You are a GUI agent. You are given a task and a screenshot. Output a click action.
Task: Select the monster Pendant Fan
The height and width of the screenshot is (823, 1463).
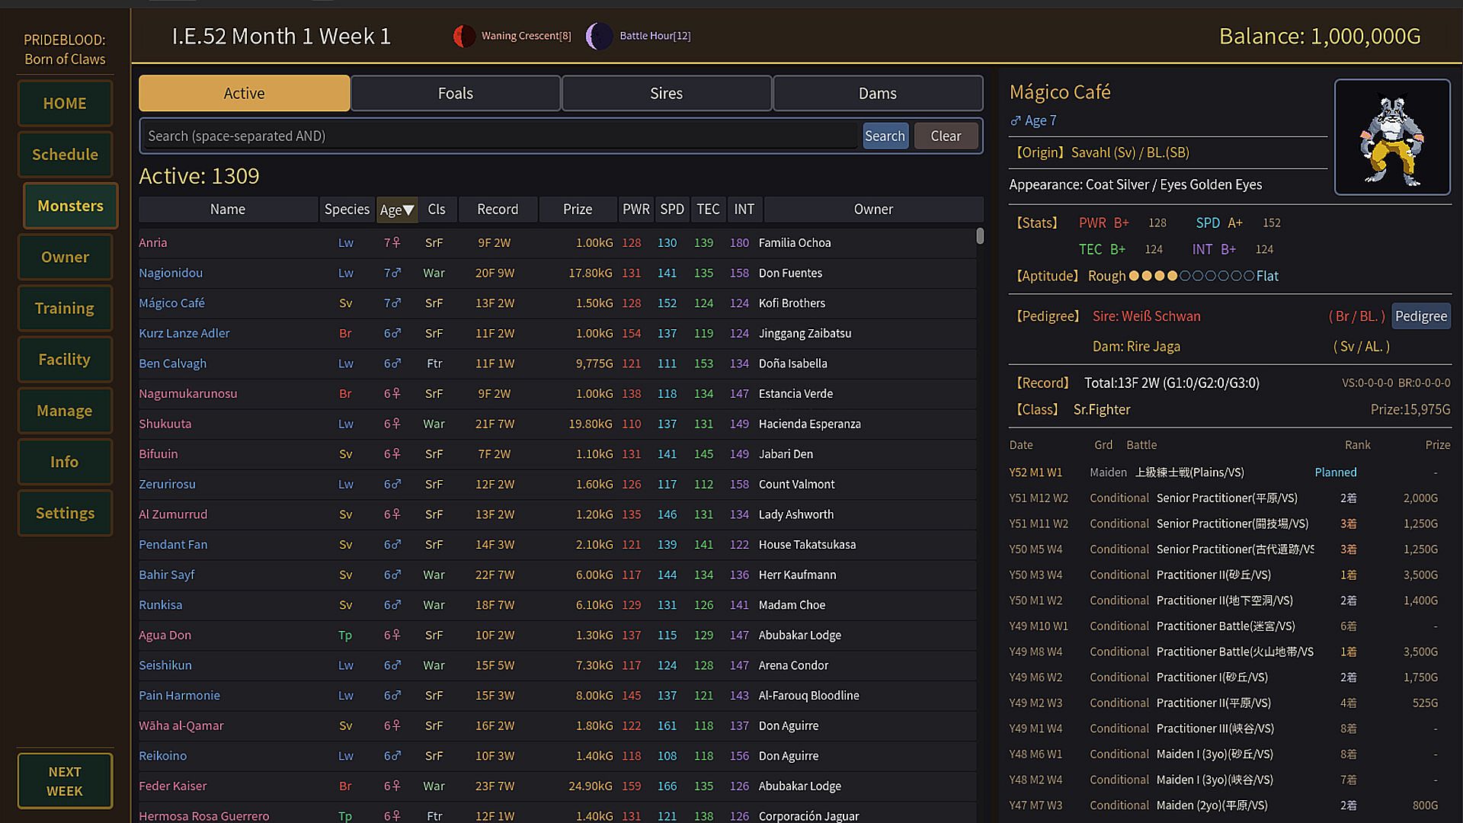[557, 545]
